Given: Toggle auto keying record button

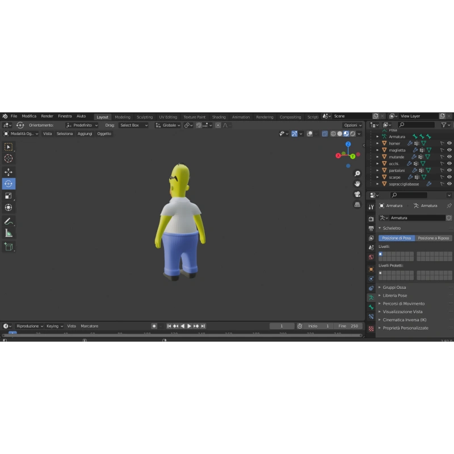Looking at the screenshot, I should coord(154,326).
